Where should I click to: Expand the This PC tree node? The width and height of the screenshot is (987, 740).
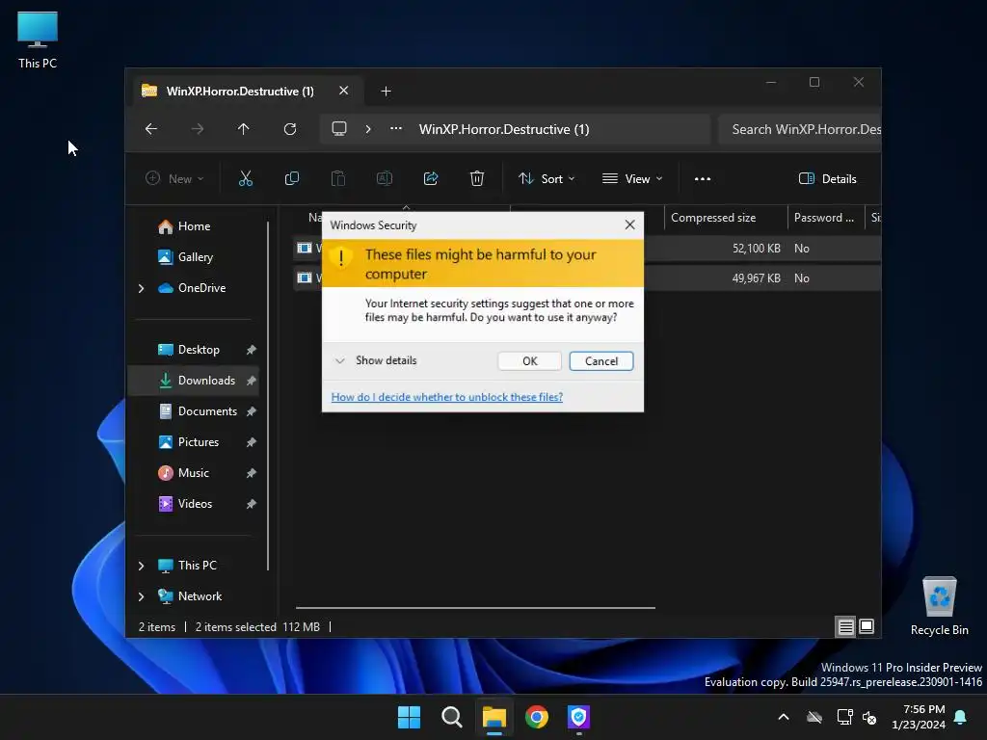coord(141,566)
